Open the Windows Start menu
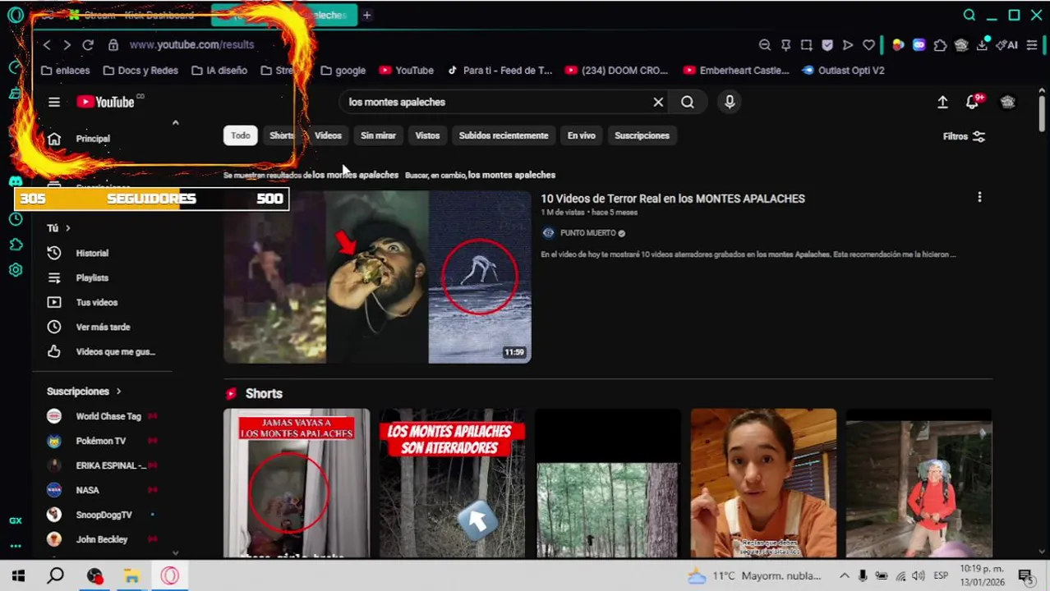Viewport: 1050px width, 591px height. click(18, 575)
